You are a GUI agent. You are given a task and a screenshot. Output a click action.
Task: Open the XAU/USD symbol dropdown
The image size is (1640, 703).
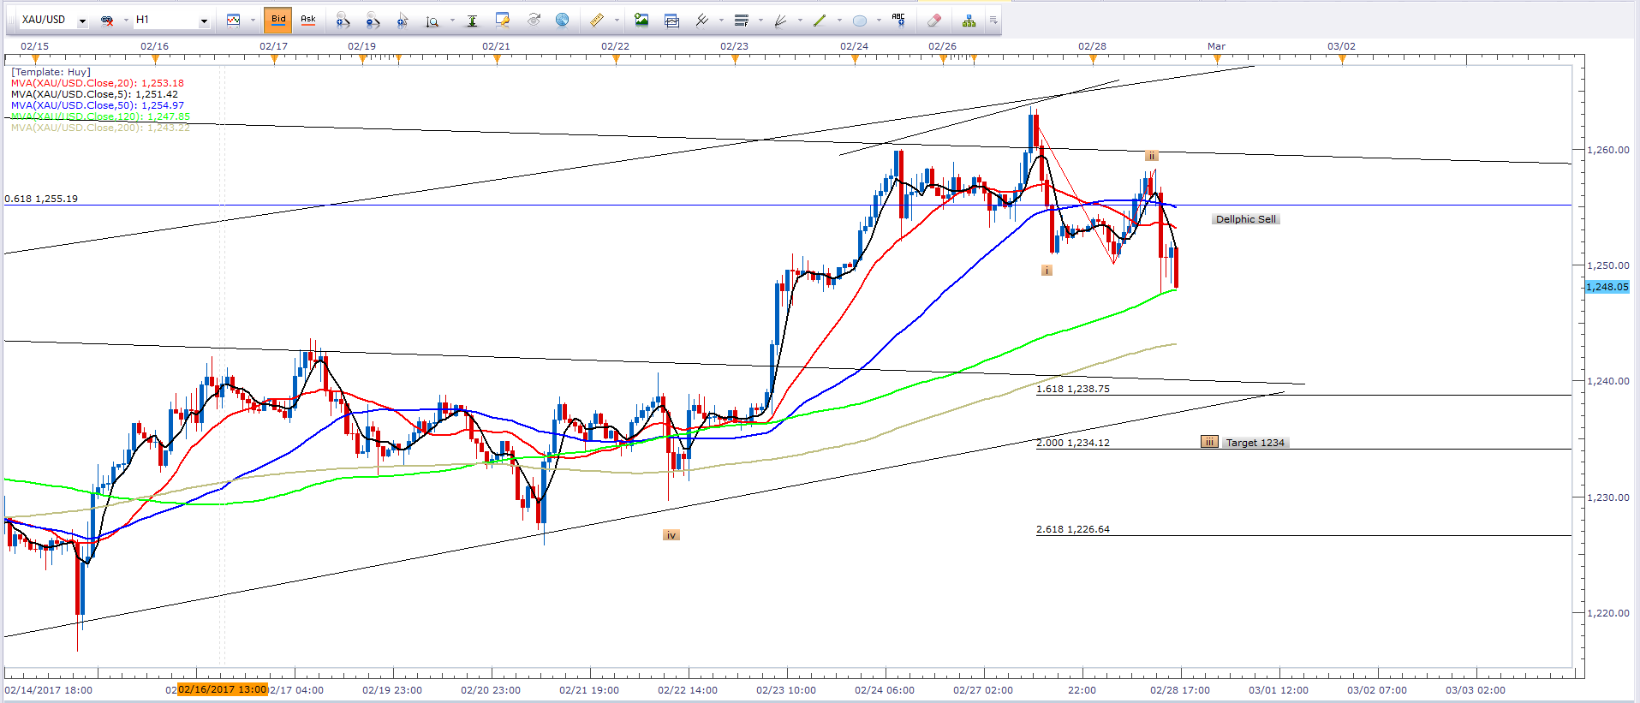(82, 21)
